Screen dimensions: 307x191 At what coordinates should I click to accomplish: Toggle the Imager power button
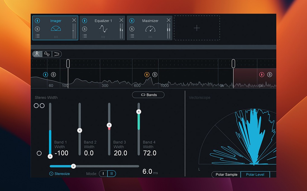(x=37, y=20)
